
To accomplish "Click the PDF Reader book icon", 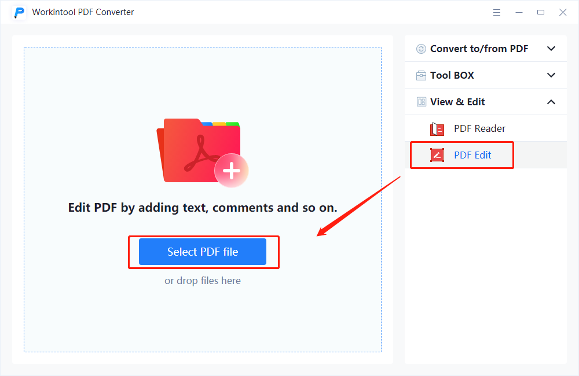I will point(437,129).
